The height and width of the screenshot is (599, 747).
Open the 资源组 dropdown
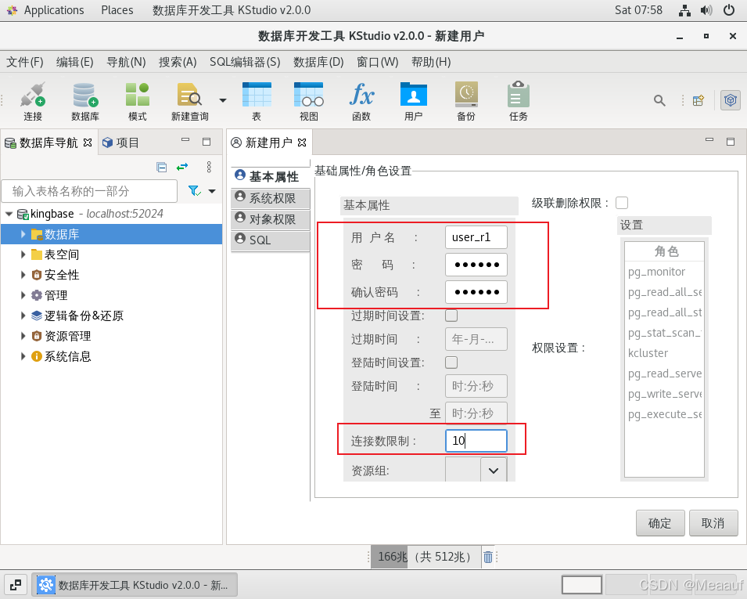coord(494,471)
